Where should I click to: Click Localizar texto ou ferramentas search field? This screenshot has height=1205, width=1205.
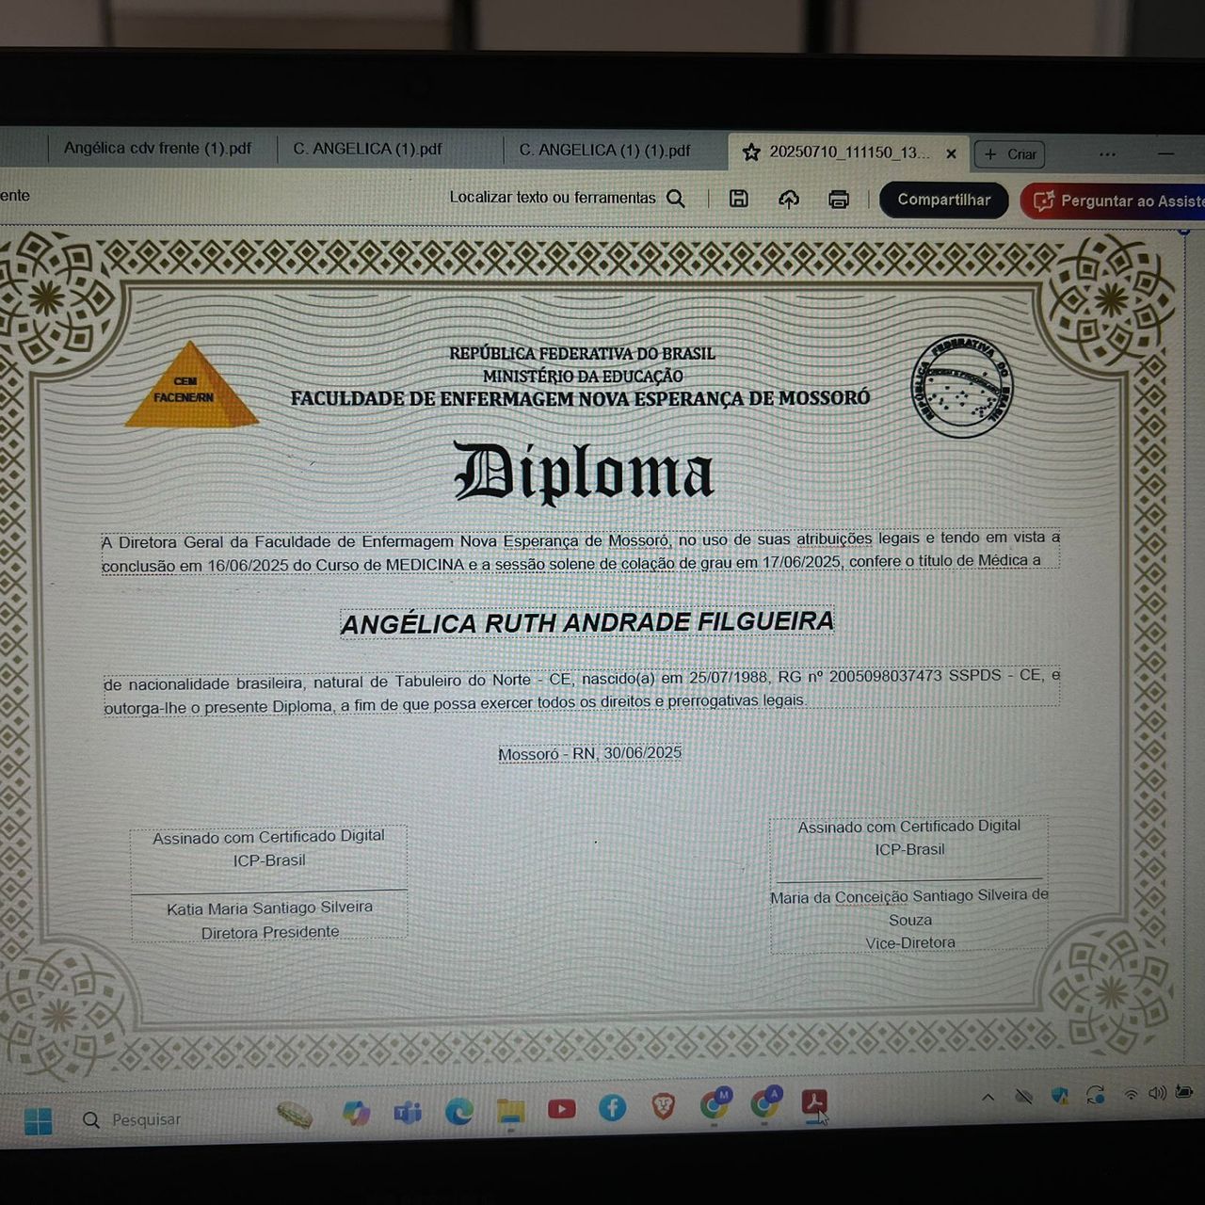(565, 198)
